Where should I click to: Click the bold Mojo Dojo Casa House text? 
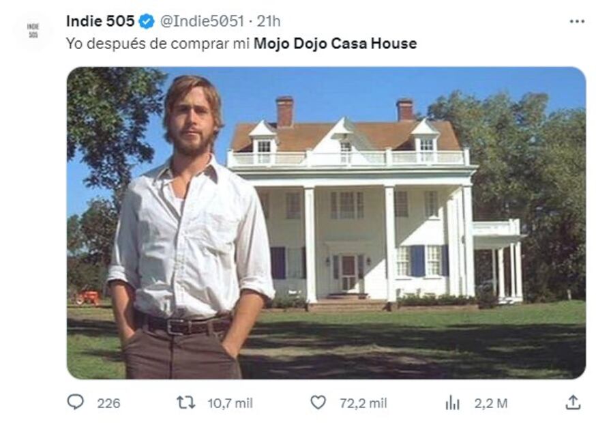click(336, 44)
